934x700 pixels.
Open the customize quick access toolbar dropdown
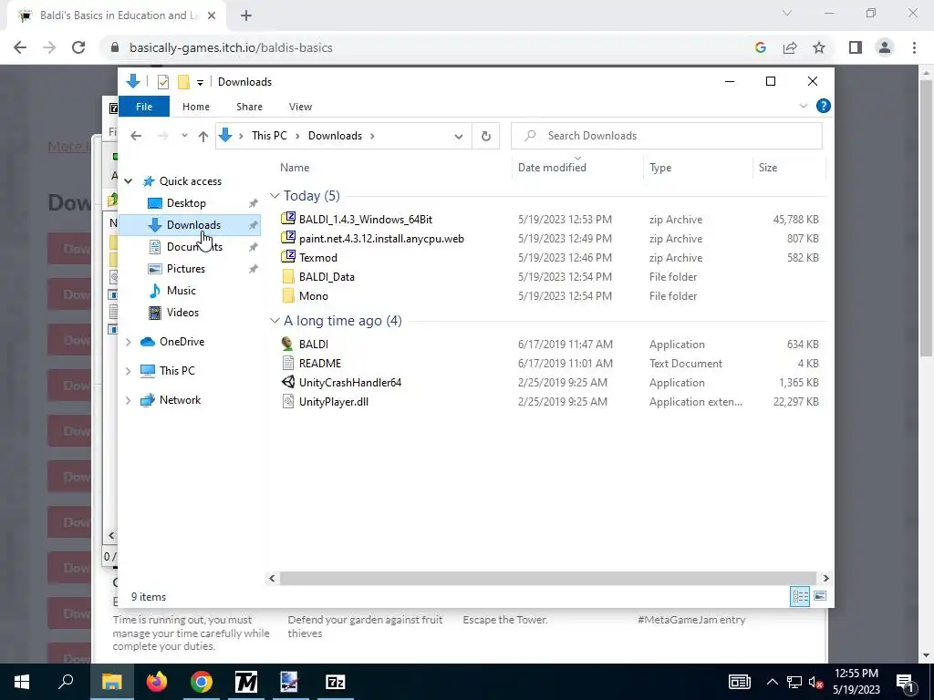(x=200, y=82)
